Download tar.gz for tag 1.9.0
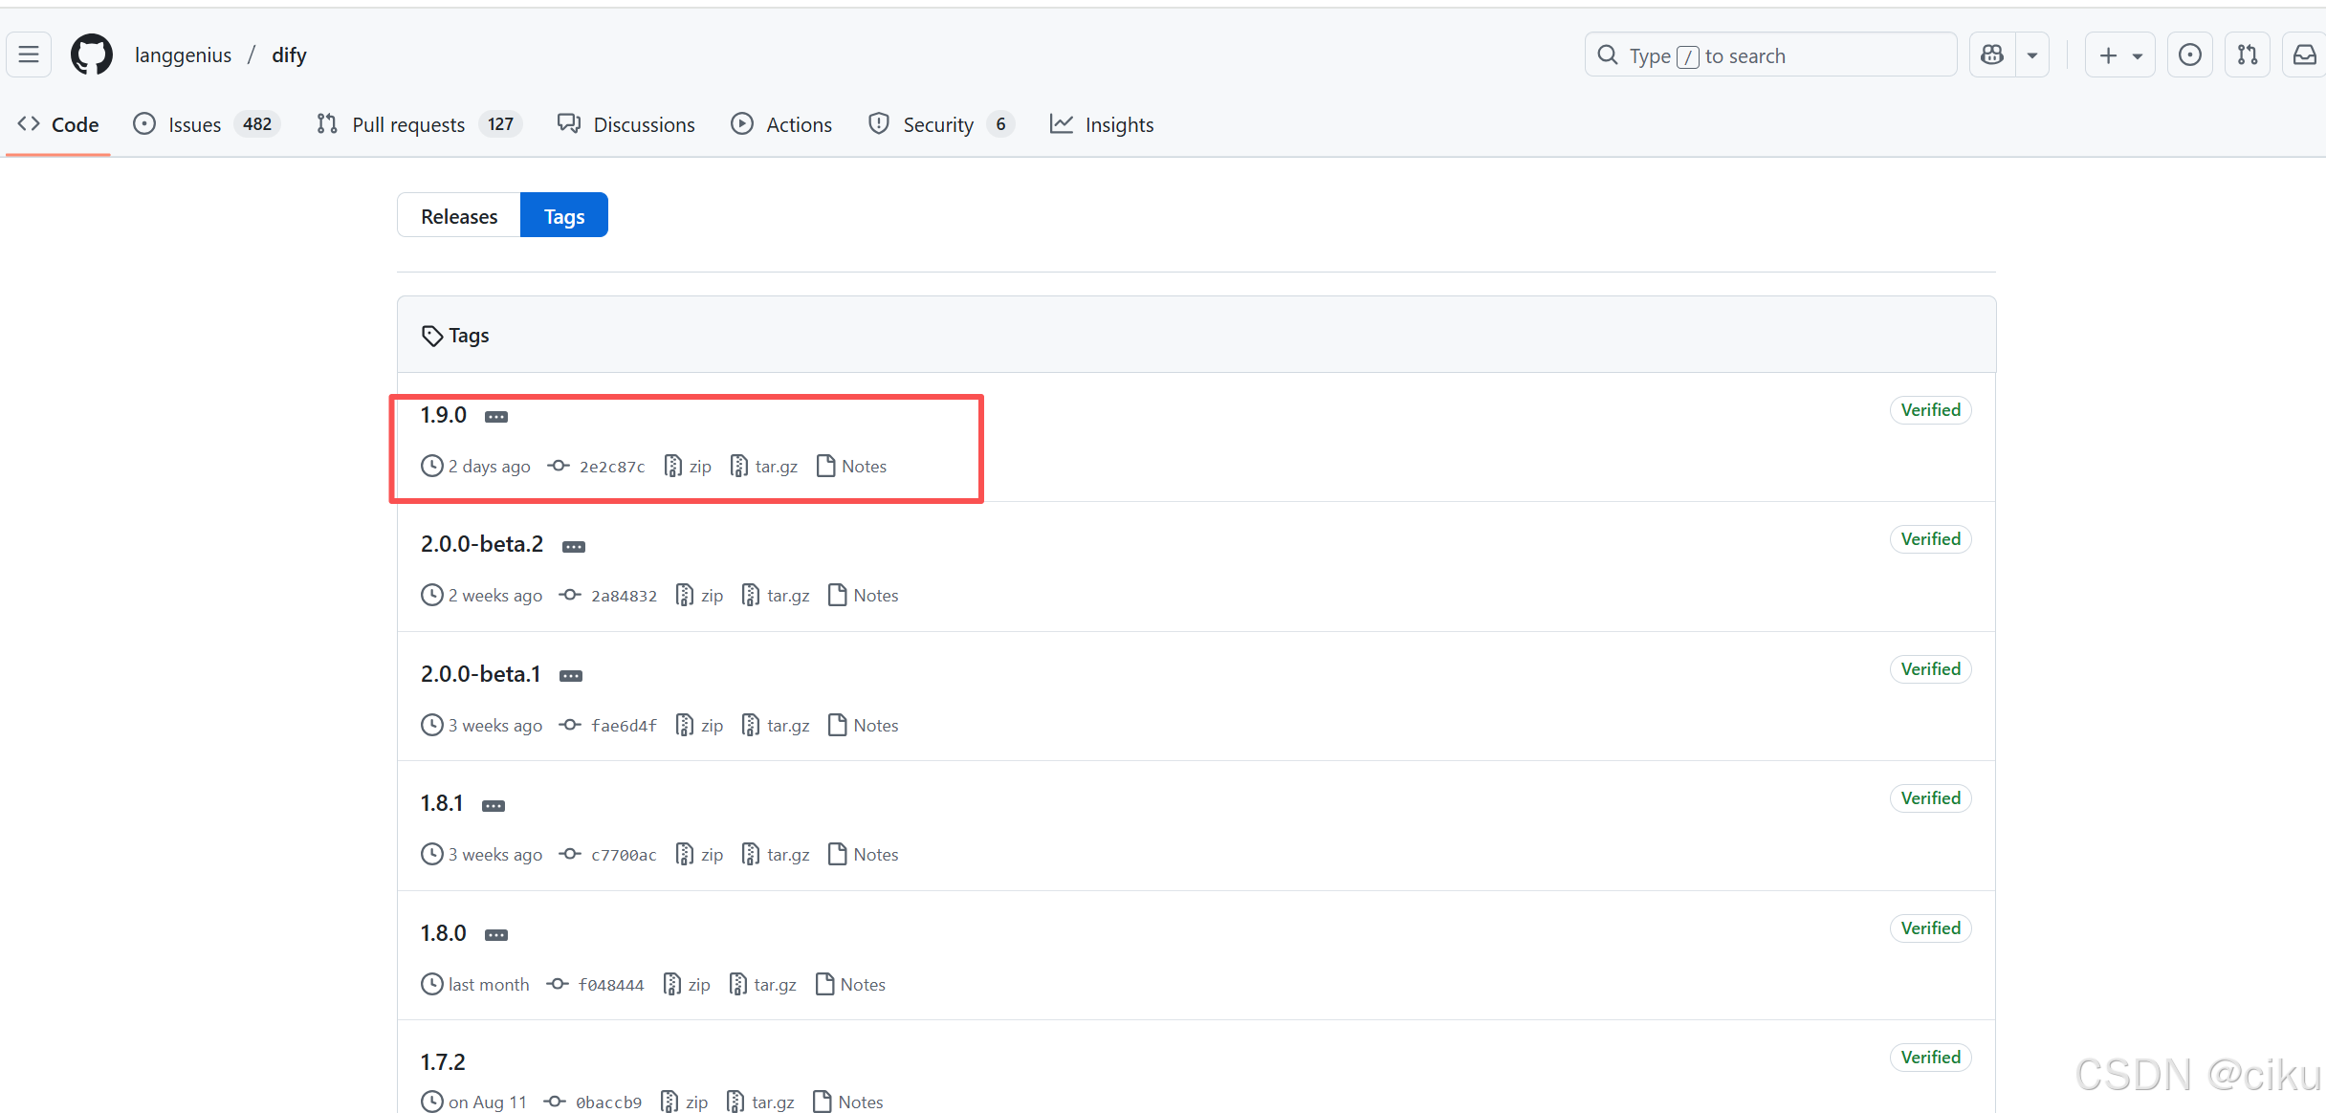 coord(764,466)
